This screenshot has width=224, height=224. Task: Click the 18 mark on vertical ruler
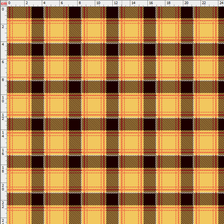coord(3,169)
